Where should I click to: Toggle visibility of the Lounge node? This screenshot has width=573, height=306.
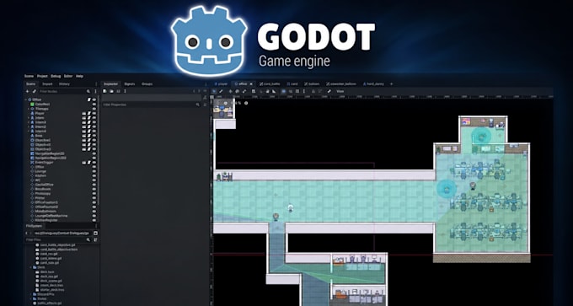[94, 171]
